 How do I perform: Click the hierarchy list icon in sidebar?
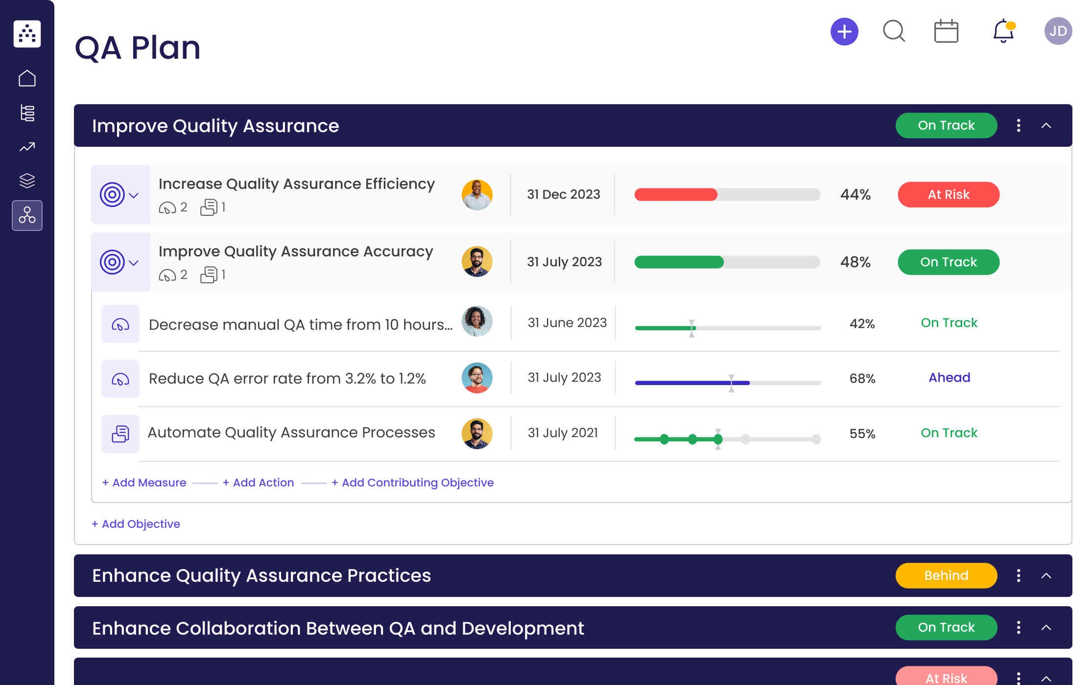[27, 113]
